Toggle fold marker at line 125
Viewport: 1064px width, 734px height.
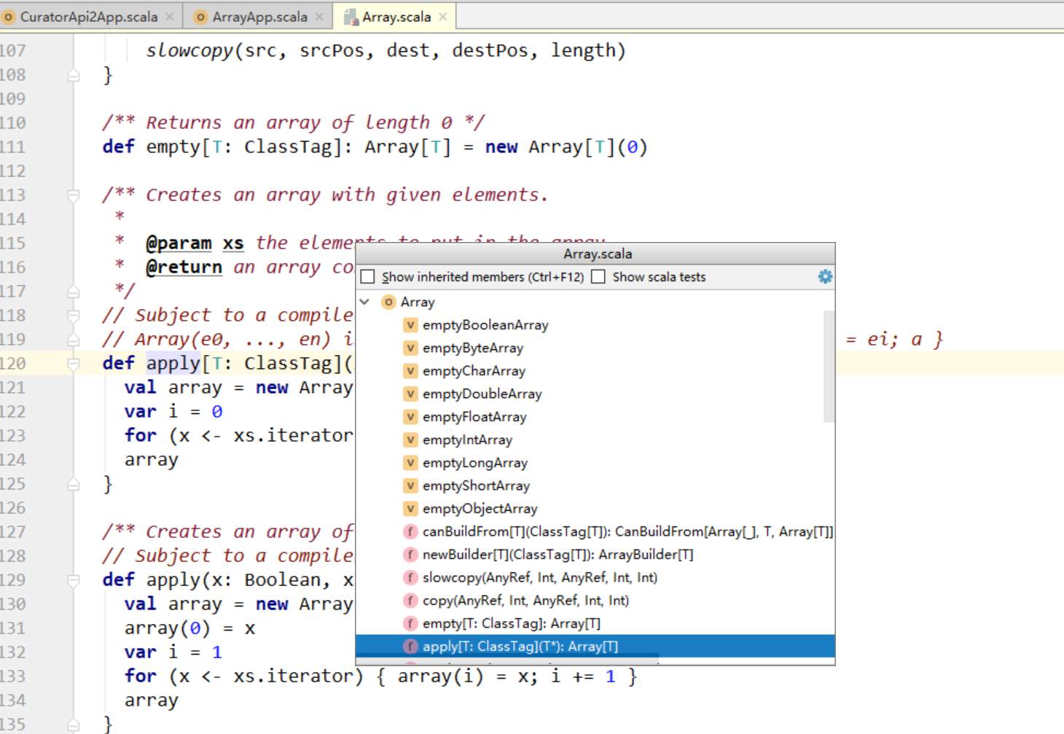74,484
